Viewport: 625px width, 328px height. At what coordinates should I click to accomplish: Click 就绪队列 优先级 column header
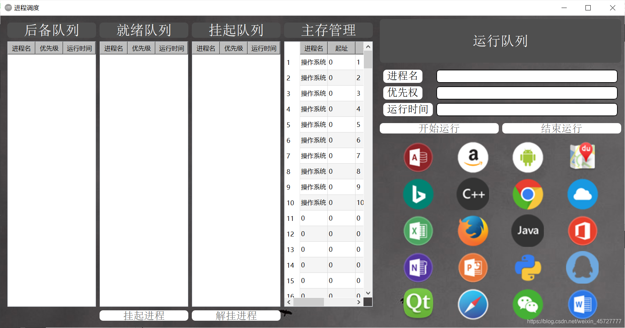coord(141,48)
